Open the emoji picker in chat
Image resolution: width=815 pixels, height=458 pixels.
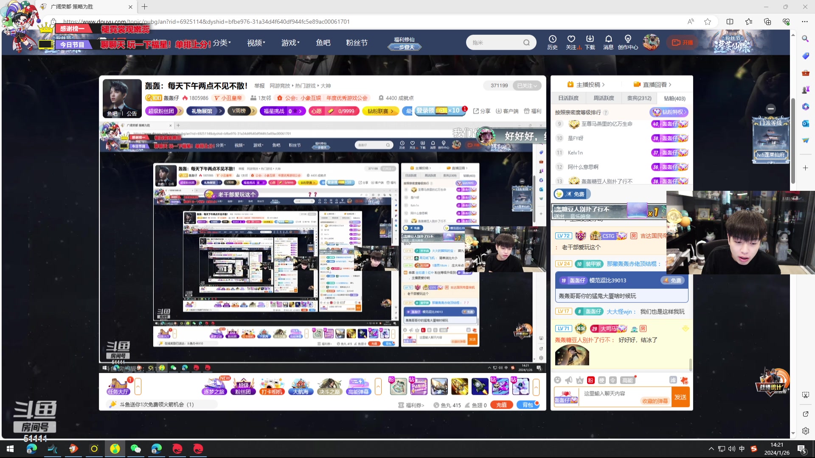(557, 380)
